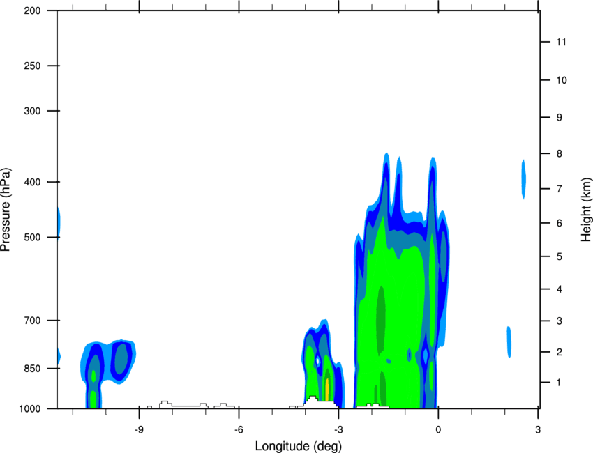
Task: Click the 0 longitude tick label
Action: click(x=438, y=430)
